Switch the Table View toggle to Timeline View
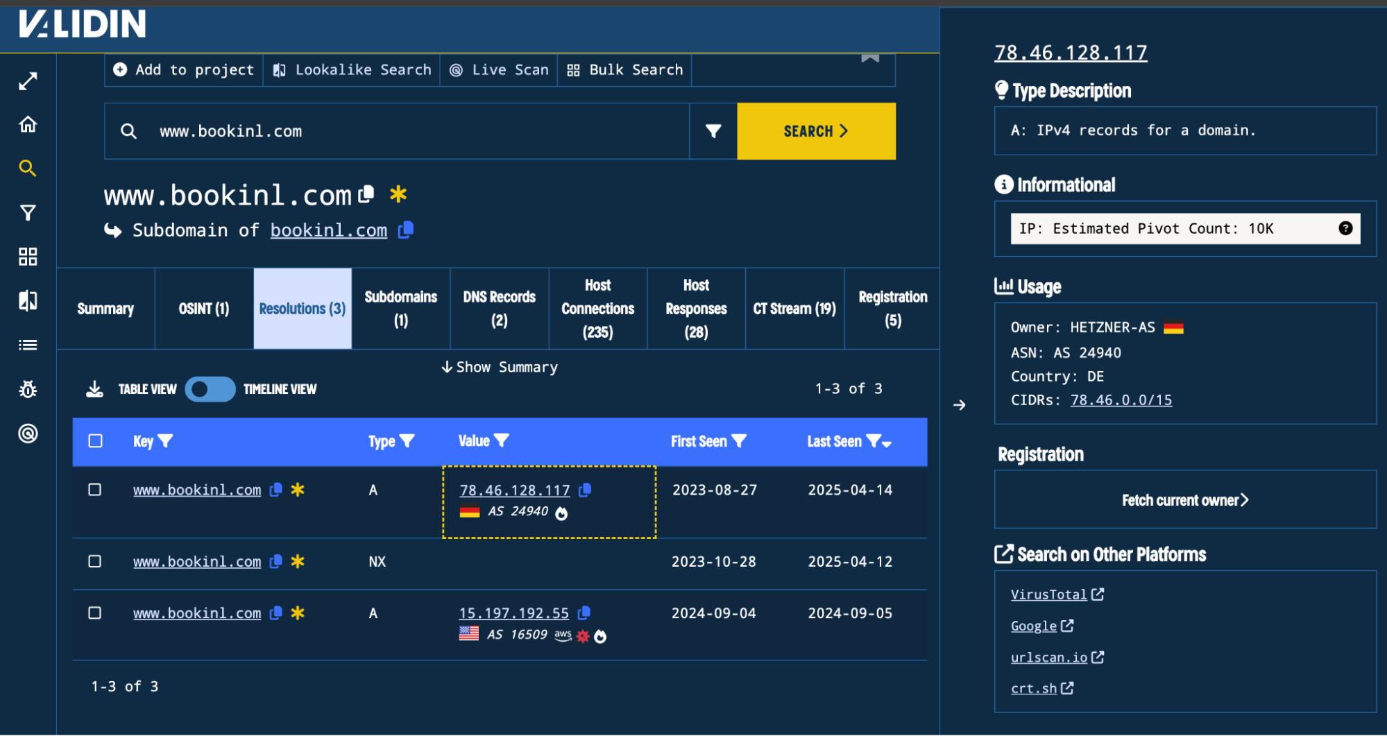1387x736 pixels. (210, 389)
